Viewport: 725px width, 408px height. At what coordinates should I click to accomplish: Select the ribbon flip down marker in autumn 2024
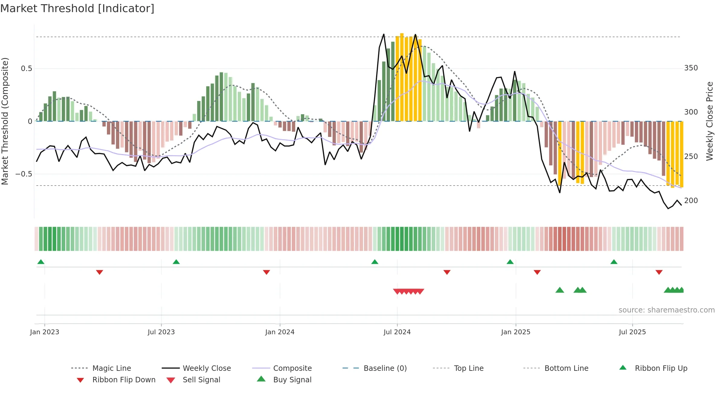[x=447, y=272]
